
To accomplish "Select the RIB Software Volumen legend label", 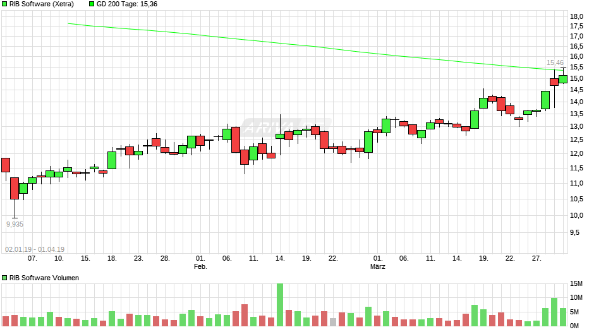I will pyautogui.click(x=44, y=278).
